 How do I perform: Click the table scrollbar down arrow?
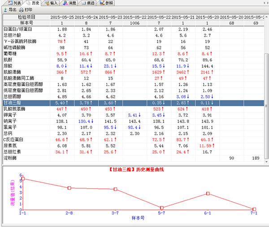pyautogui.click(x=266, y=161)
